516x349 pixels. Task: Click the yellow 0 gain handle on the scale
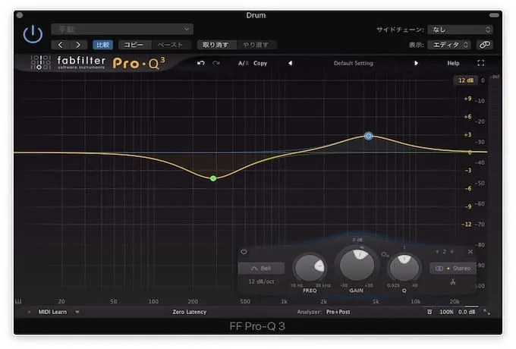click(470, 152)
